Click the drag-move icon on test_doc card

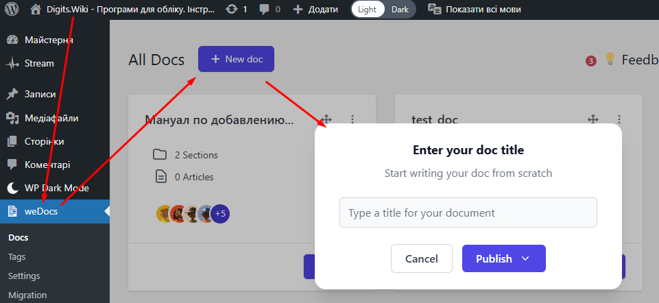592,119
